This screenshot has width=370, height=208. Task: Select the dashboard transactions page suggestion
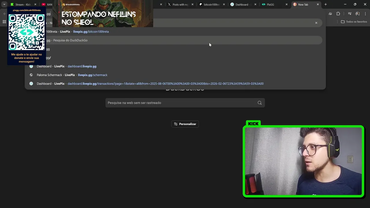pos(173,83)
